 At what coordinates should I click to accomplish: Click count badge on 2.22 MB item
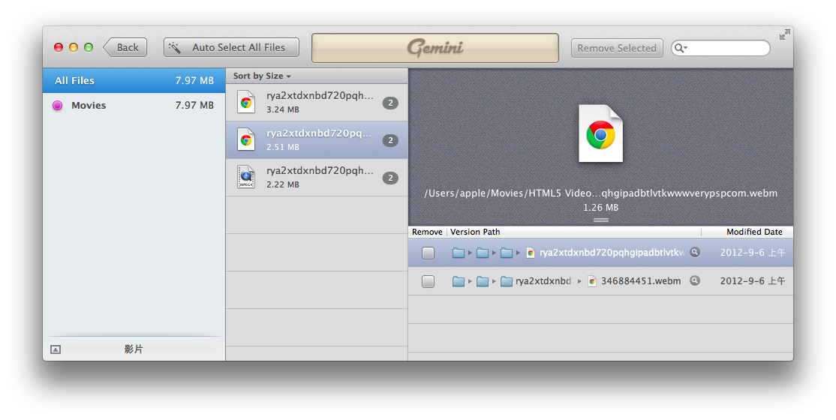[390, 178]
